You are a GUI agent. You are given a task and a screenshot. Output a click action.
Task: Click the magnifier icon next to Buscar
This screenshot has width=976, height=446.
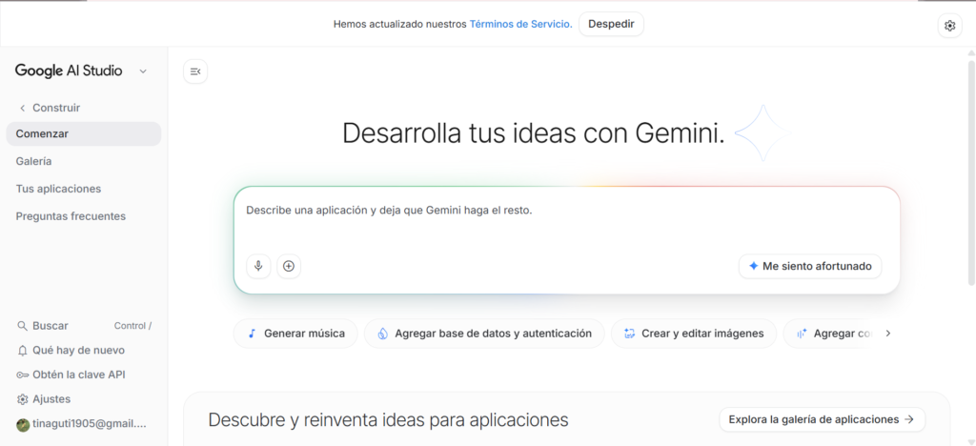(x=23, y=326)
